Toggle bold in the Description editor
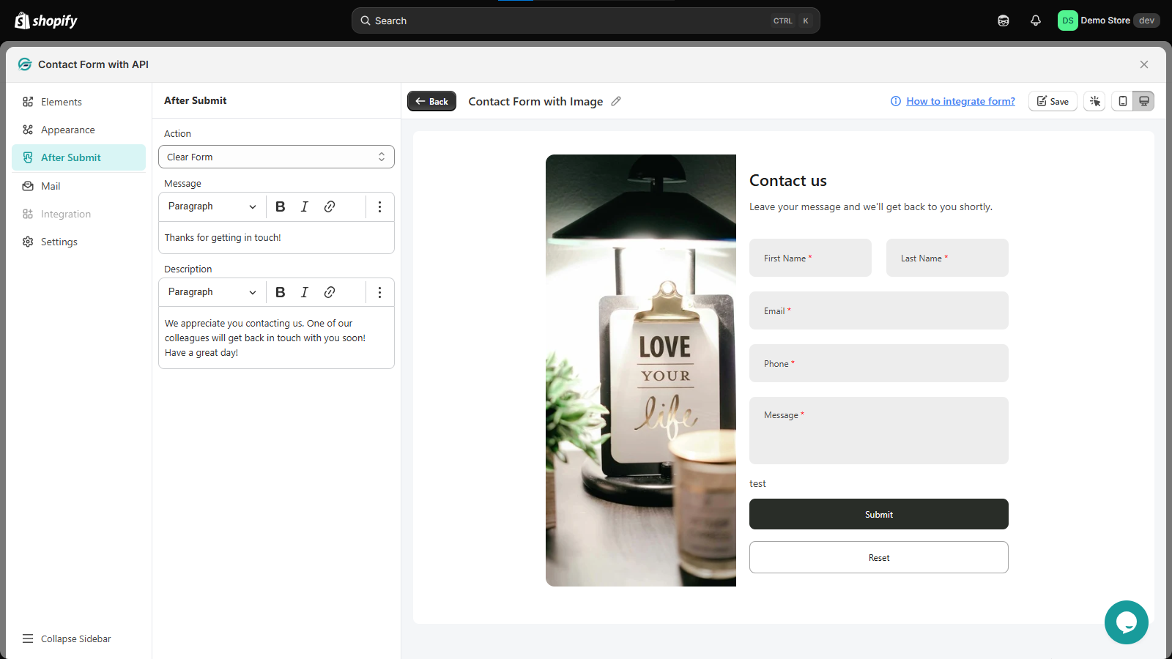Viewport: 1172px width, 659px height. (x=280, y=292)
